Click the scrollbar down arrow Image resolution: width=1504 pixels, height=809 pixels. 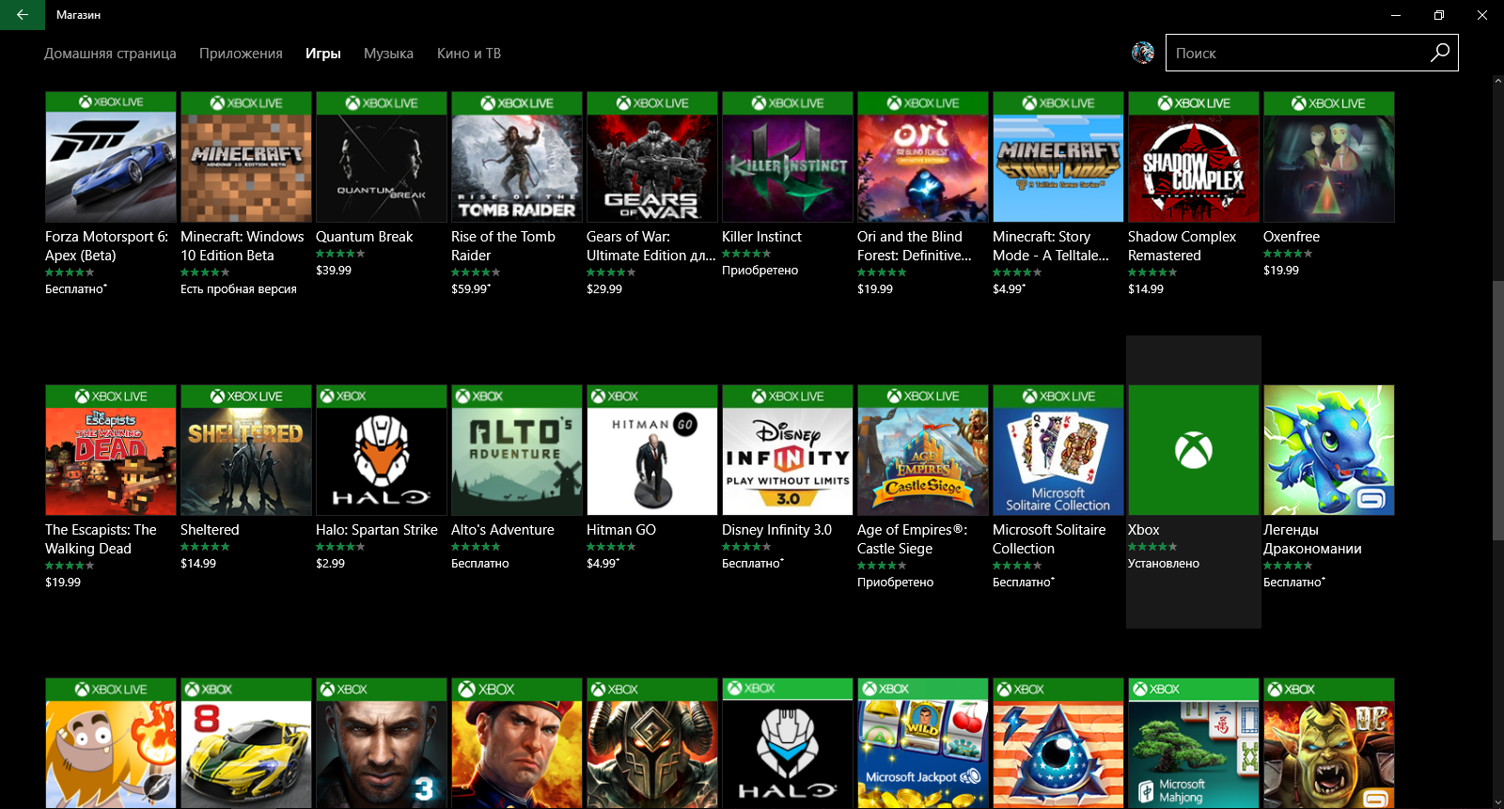pyautogui.click(x=1498, y=802)
